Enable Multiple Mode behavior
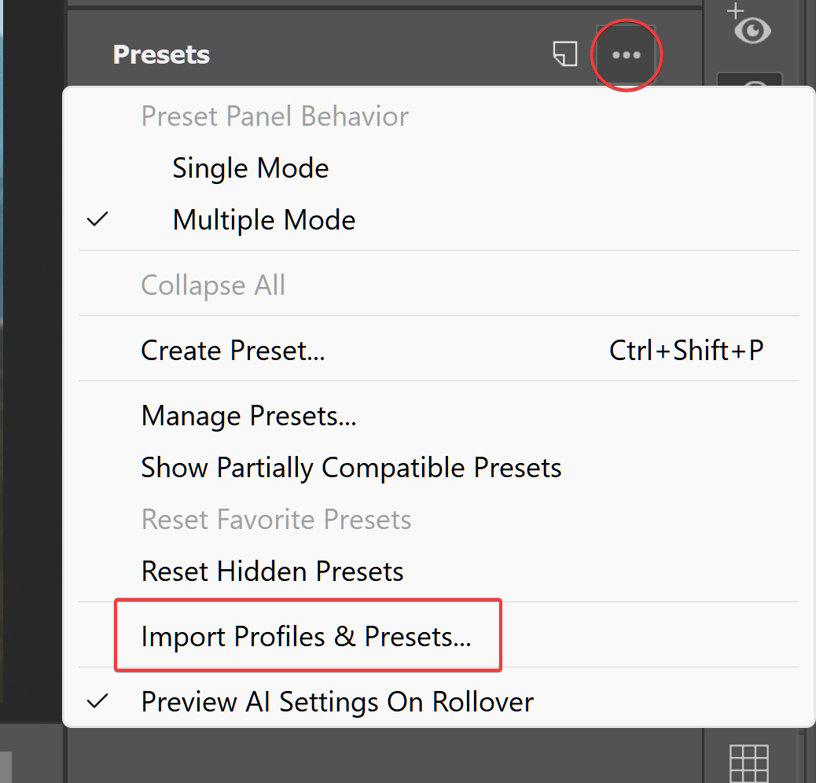Screen dimensions: 816x783 point(264,219)
